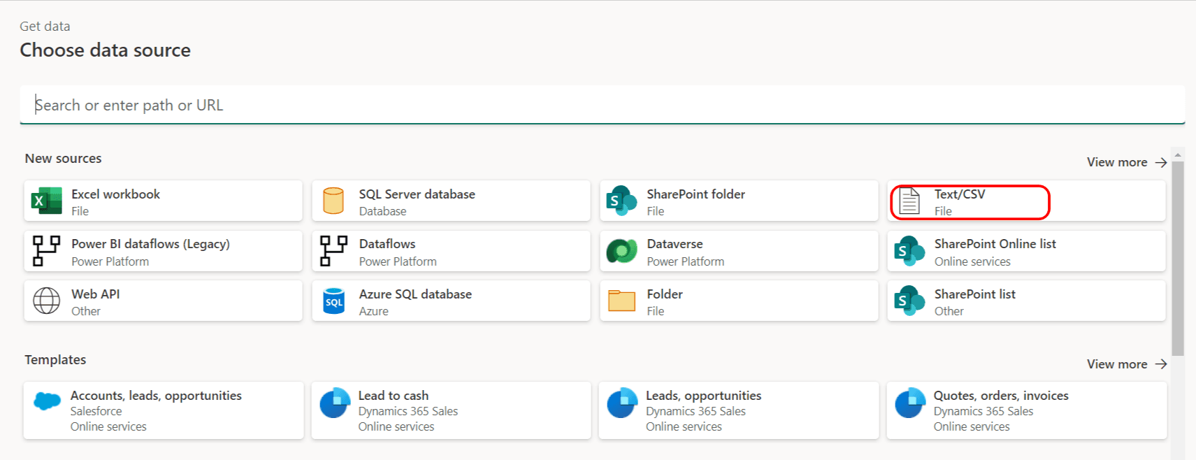
Task: Click the Search or enter path field
Action: (x=603, y=105)
